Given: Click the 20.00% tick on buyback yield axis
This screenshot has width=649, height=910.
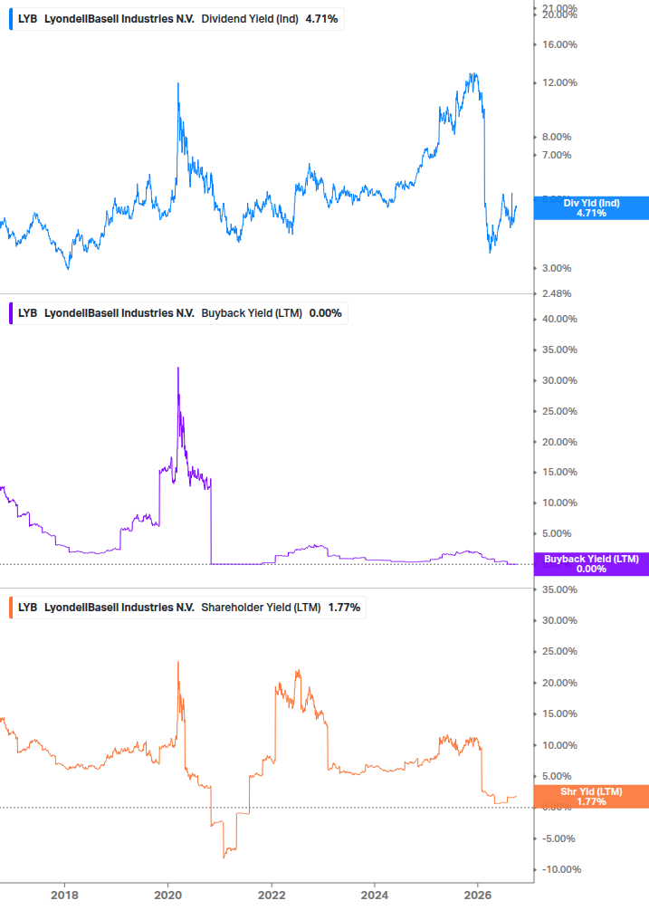Looking at the screenshot, I should point(559,442).
